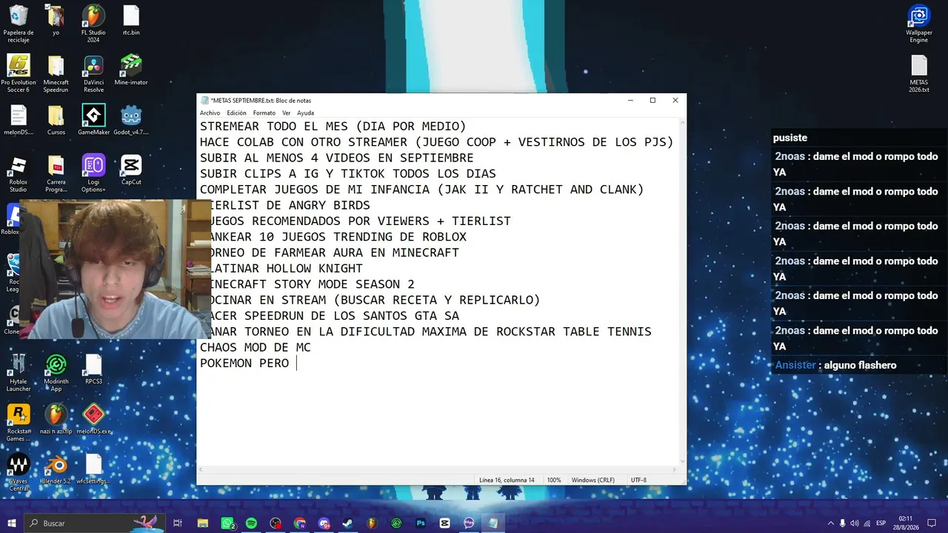The height and width of the screenshot is (533, 948).
Task: Select the Cursos folder on desktop
Action: click(56, 120)
